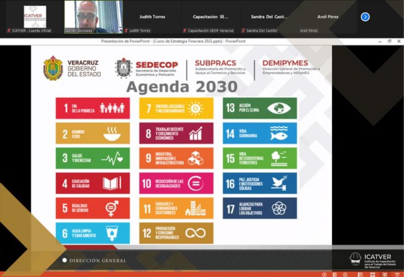Select ICATVER Cuenta Oficial participant thumbnail
Image resolution: width=404 pixels, height=277 pixels.
pyautogui.click(x=35, y=17)
